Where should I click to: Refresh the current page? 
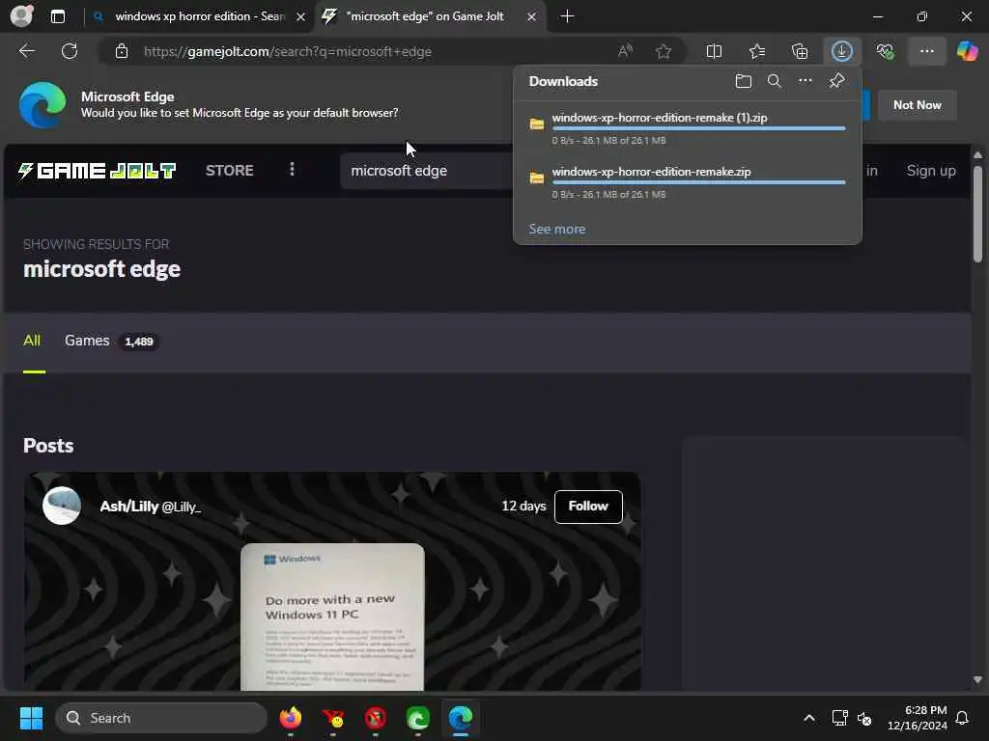(70, 51)
